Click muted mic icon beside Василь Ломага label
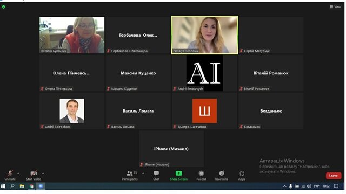Image resolution: width=346 pixels, height=194 pixels. point(108,127)
